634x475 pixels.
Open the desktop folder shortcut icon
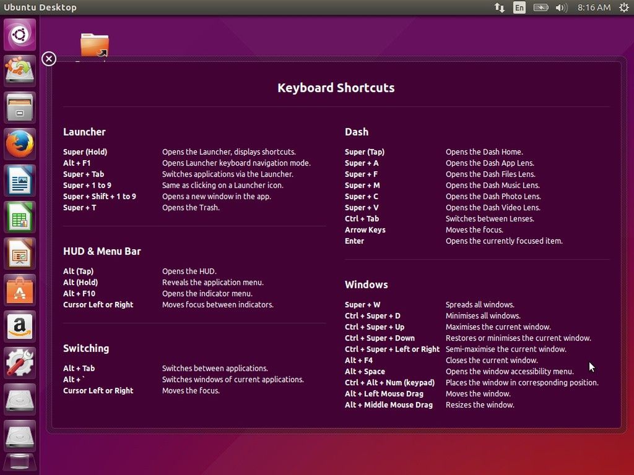[95, 45]
